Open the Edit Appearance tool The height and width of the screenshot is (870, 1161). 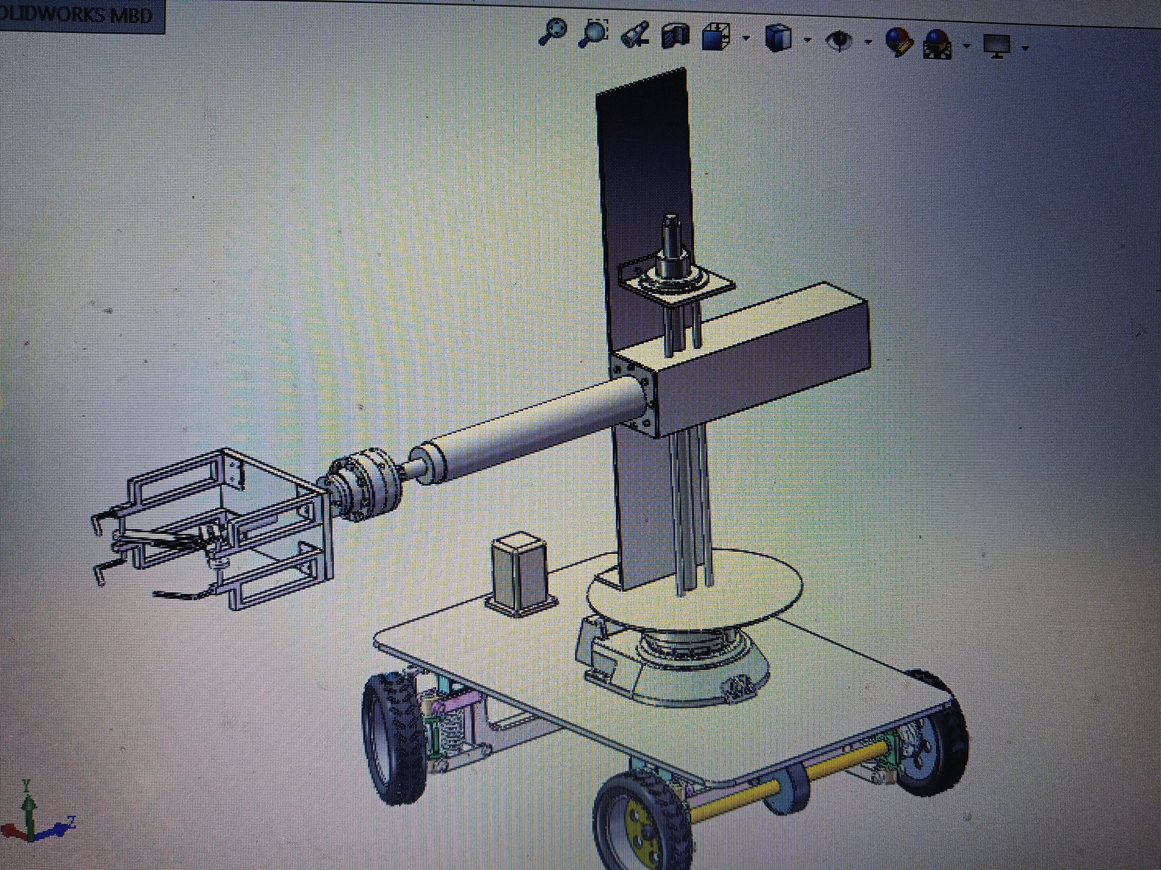pyautogui.click(x=899, y=42)
